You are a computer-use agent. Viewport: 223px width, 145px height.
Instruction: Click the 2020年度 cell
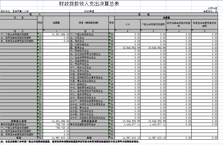(89, 11)
